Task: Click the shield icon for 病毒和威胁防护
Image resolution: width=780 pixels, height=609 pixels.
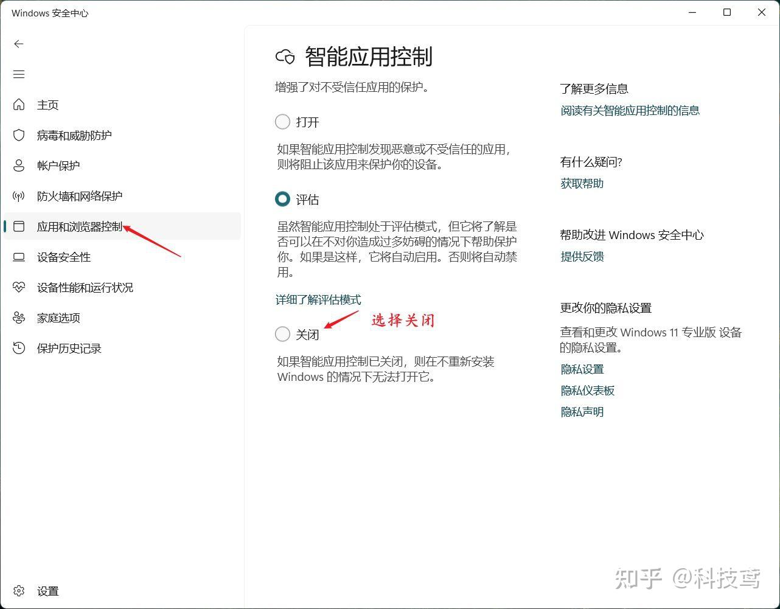Action: (x=19, y=135)
